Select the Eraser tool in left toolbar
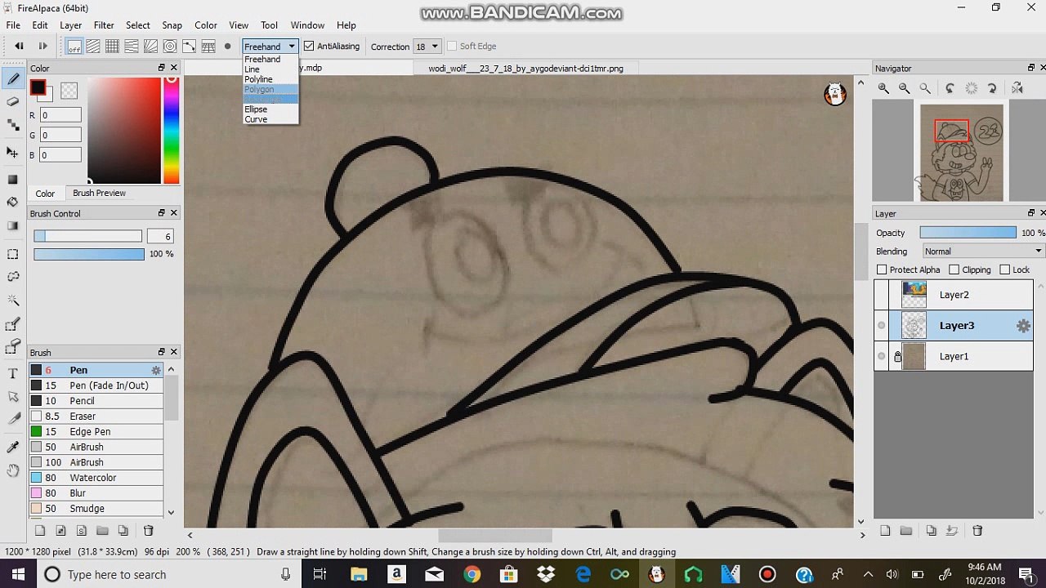1046x588 pixels. click(13, 102)
